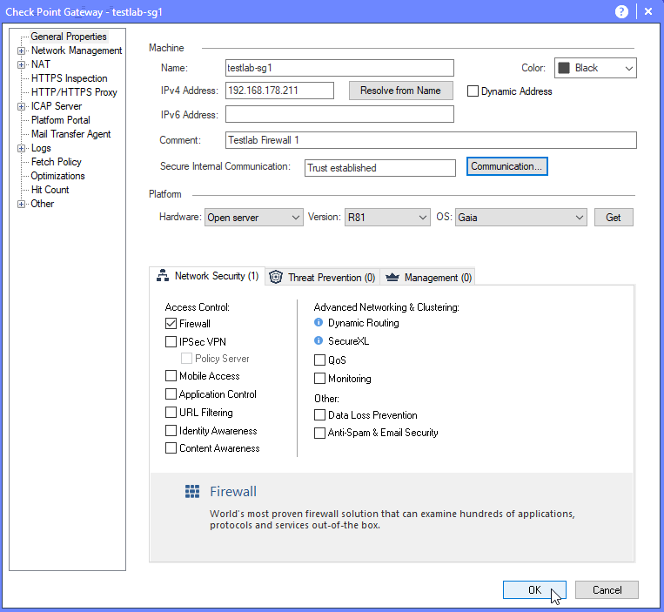This screenshot has width=664, height=612.
Task: Select Hit Count in the tree
Action: point(50,190)
